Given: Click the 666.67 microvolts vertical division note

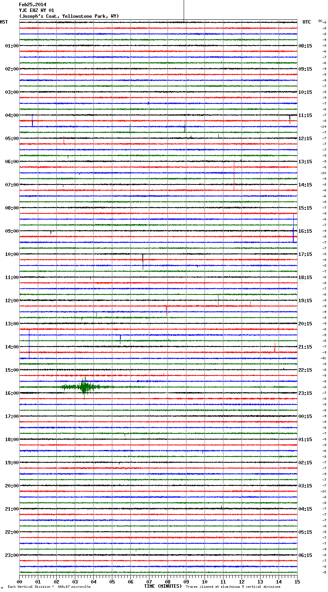Looking at the screenshot, I should point(49,587).
